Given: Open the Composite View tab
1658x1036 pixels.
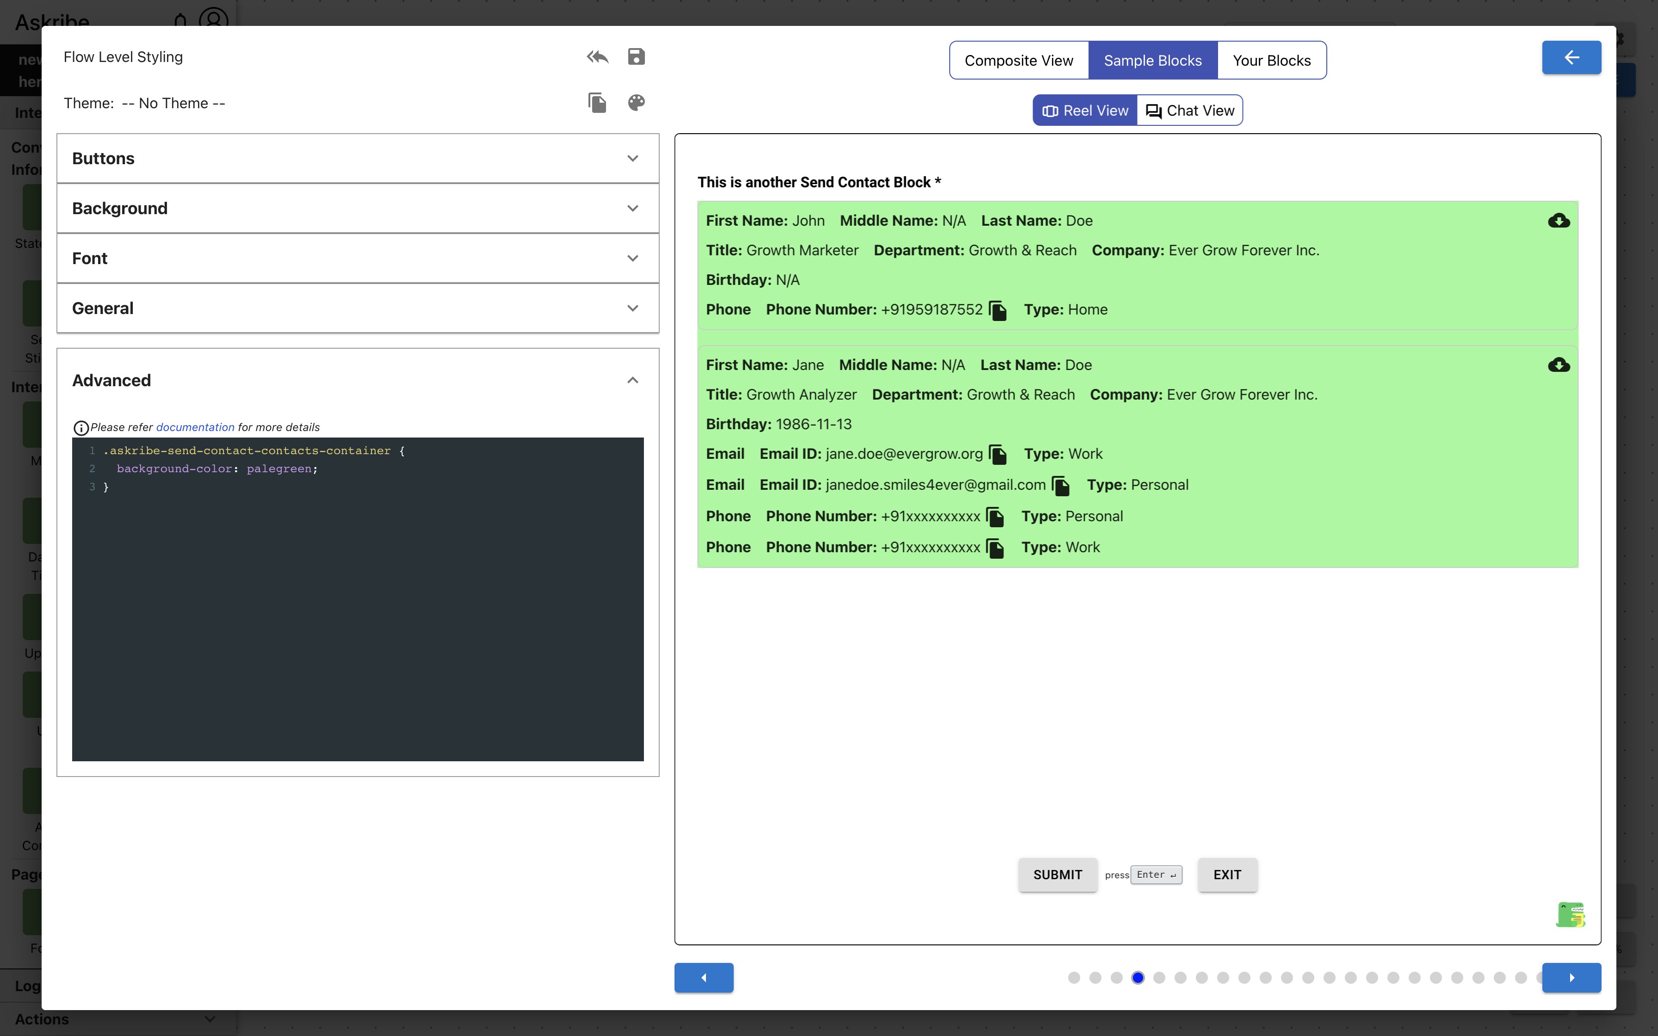Looking at the screenshot, I should [x=1019, y=60].
